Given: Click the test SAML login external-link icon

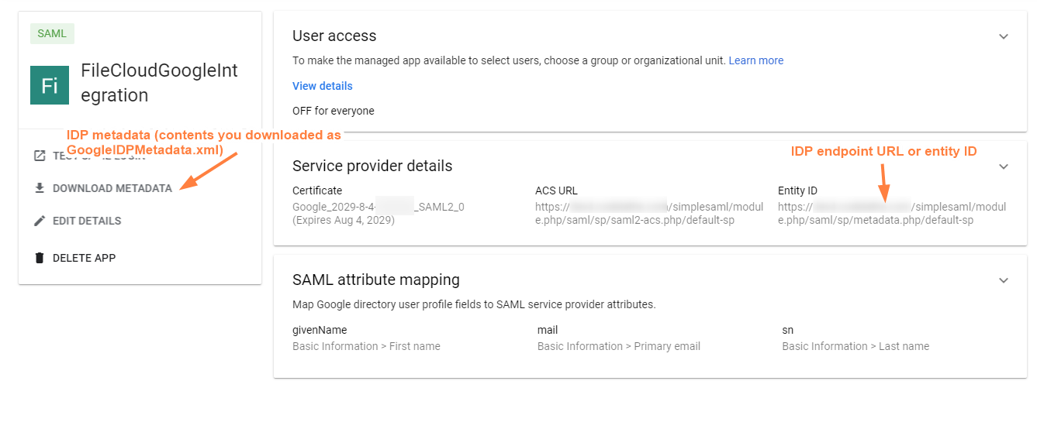Looking at the screenshot, I should click(x=40, y=156).
